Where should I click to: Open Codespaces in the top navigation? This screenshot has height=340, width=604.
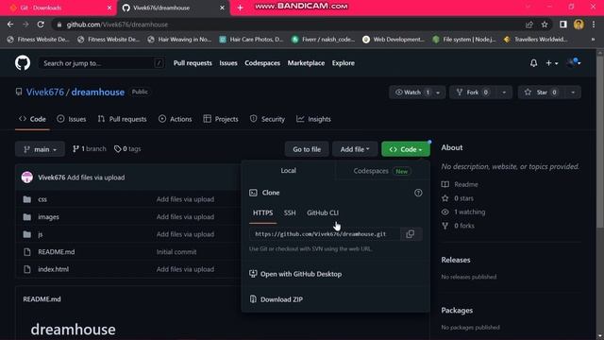click(262, 63)
